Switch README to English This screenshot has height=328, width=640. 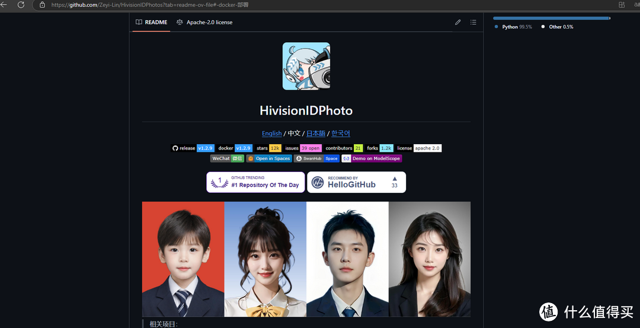point(271,133)
